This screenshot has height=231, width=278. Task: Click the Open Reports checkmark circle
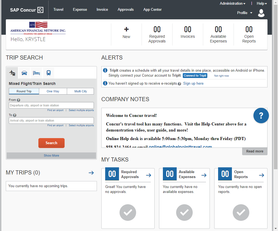click(241, 213)
